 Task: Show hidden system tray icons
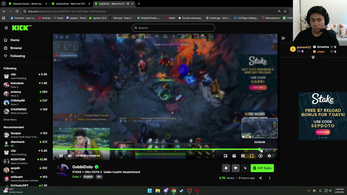[309, 191]
